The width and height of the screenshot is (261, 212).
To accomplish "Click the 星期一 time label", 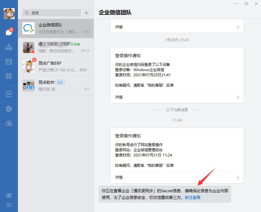I will (x=84, y=70).
